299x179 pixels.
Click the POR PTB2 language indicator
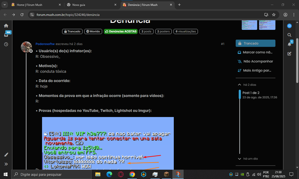point(266,174)
